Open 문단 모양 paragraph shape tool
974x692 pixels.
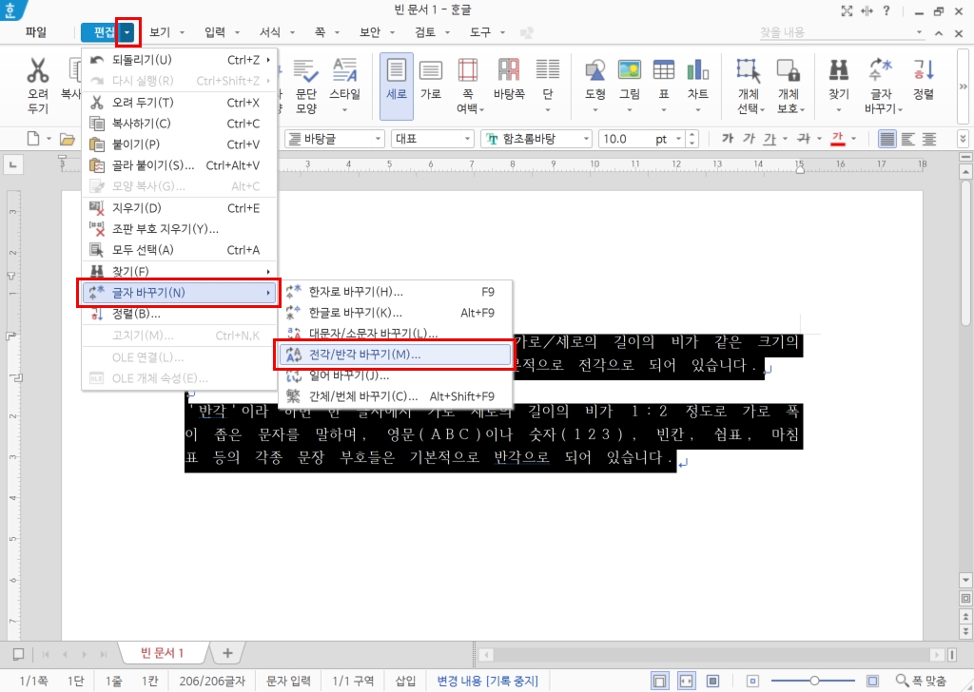305,85
